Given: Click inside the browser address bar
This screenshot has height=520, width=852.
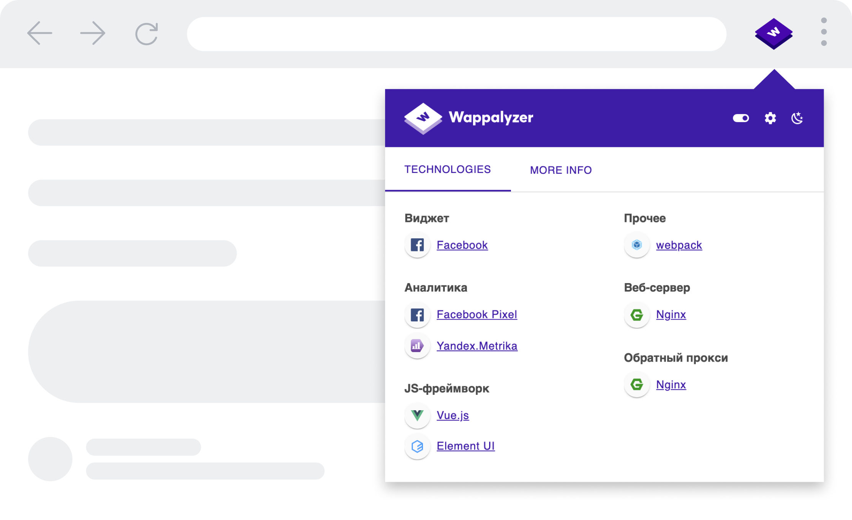Looking at the screenshot, I should click(x=455, y=34).
